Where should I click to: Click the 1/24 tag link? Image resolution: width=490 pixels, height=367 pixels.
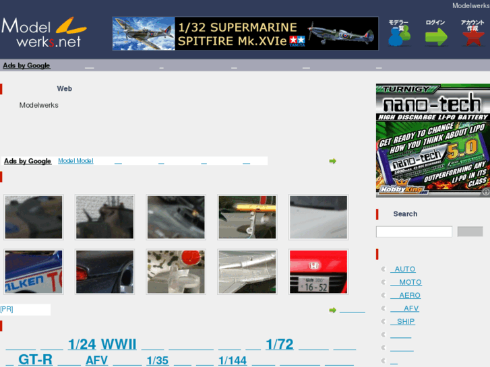(82, 344)
